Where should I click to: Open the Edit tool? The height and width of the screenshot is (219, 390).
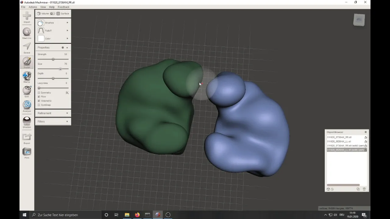(x=27, y=92)
